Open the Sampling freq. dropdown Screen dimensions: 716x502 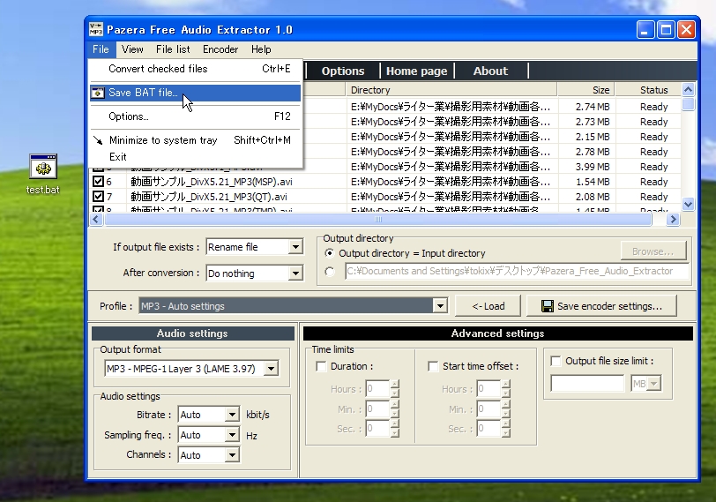coord(233,434)
